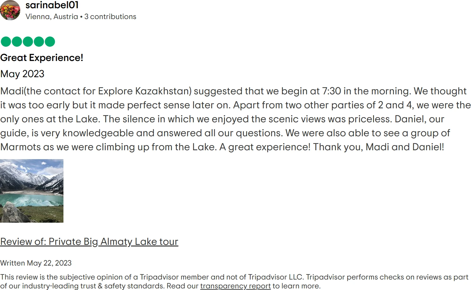The image size is (471, 290).
Task: Click the first green rating bubble
Action: [6, 42]
